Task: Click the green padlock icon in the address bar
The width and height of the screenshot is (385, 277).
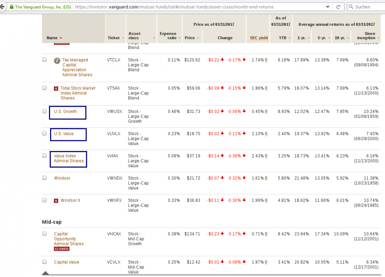Action: pyautogui.click(x=11, y=7)
